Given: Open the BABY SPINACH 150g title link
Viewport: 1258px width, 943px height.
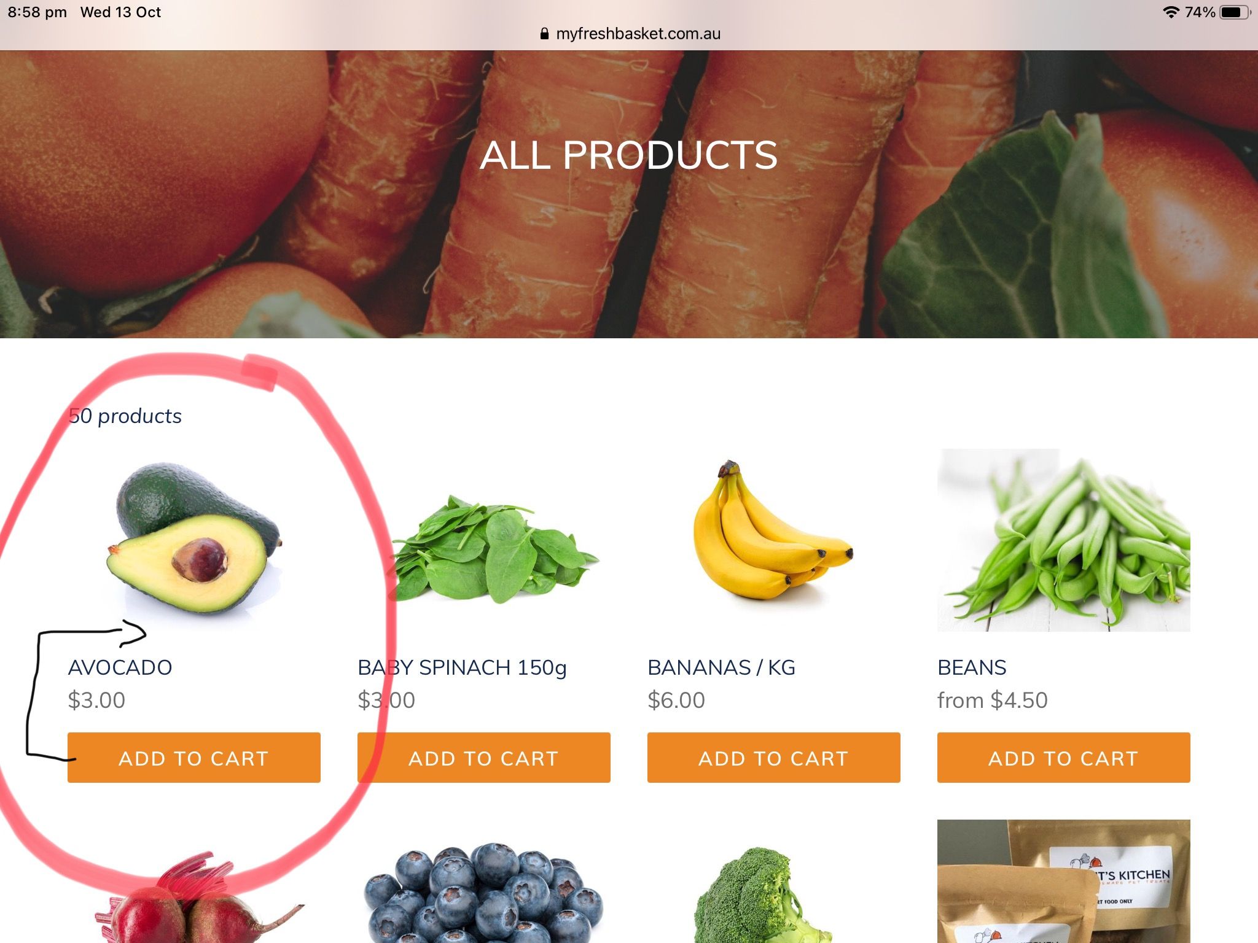Looking at the screenshot, I should [x=462, y=667].
